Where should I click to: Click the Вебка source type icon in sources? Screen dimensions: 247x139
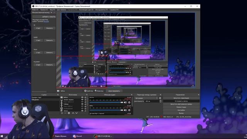point(62,97)
